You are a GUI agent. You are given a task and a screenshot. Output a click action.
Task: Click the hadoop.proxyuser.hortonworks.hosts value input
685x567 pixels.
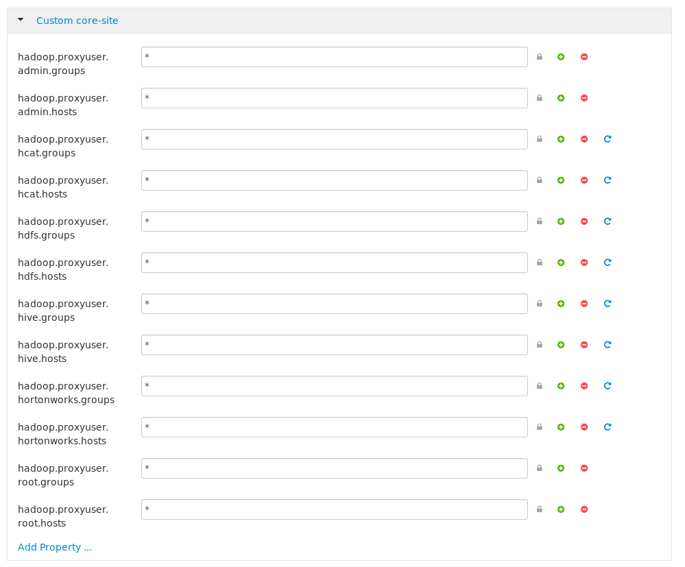335,427
